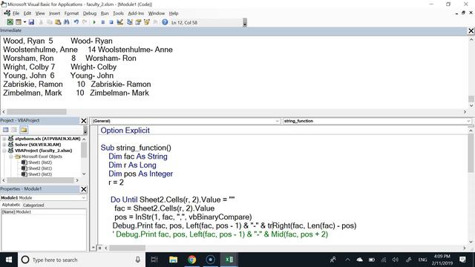This screenshot has height=267, width=475.
Task: Click the code window horizontal scrollbar thumb
Action: point(127,248)
